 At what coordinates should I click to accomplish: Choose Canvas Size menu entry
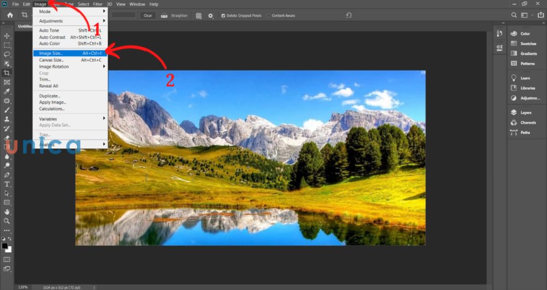[x=70, y=60]
